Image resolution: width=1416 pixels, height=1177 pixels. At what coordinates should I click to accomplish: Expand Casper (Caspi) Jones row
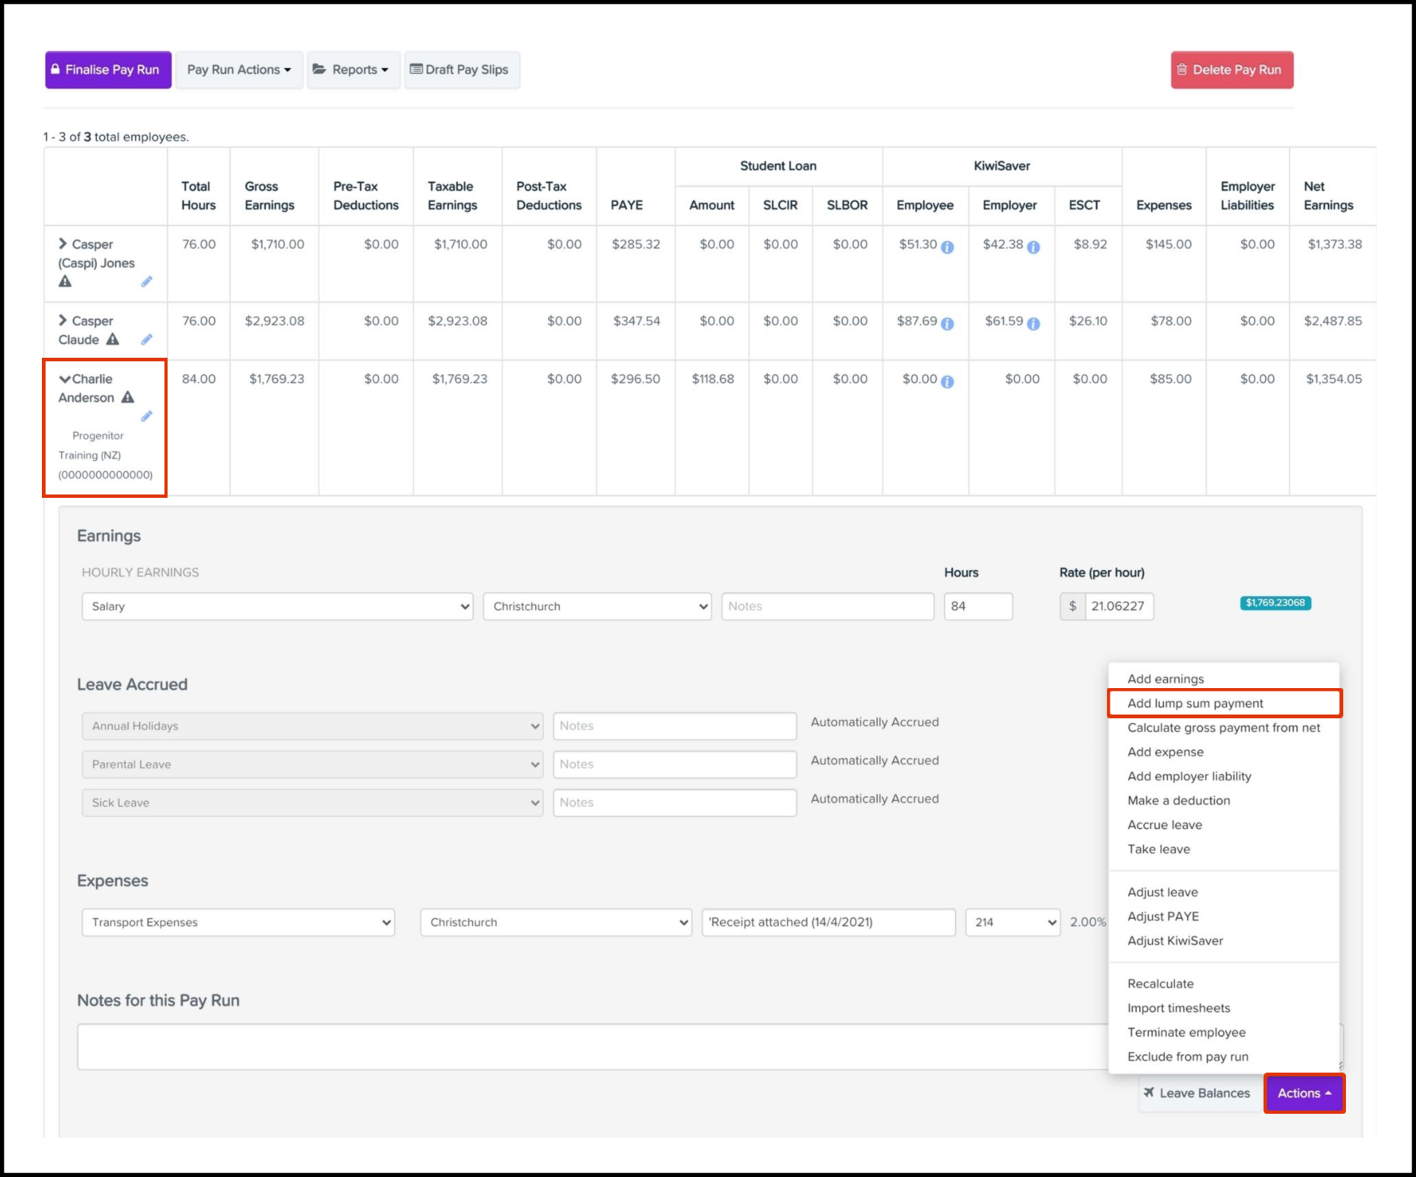click(63, 244)
